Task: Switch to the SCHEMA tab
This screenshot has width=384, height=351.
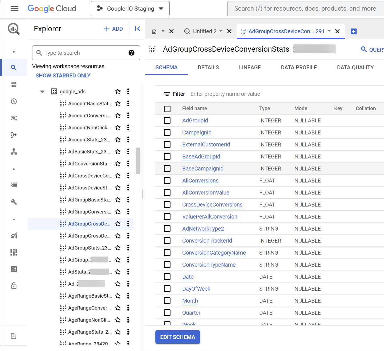Action: [x=167, y=67]
